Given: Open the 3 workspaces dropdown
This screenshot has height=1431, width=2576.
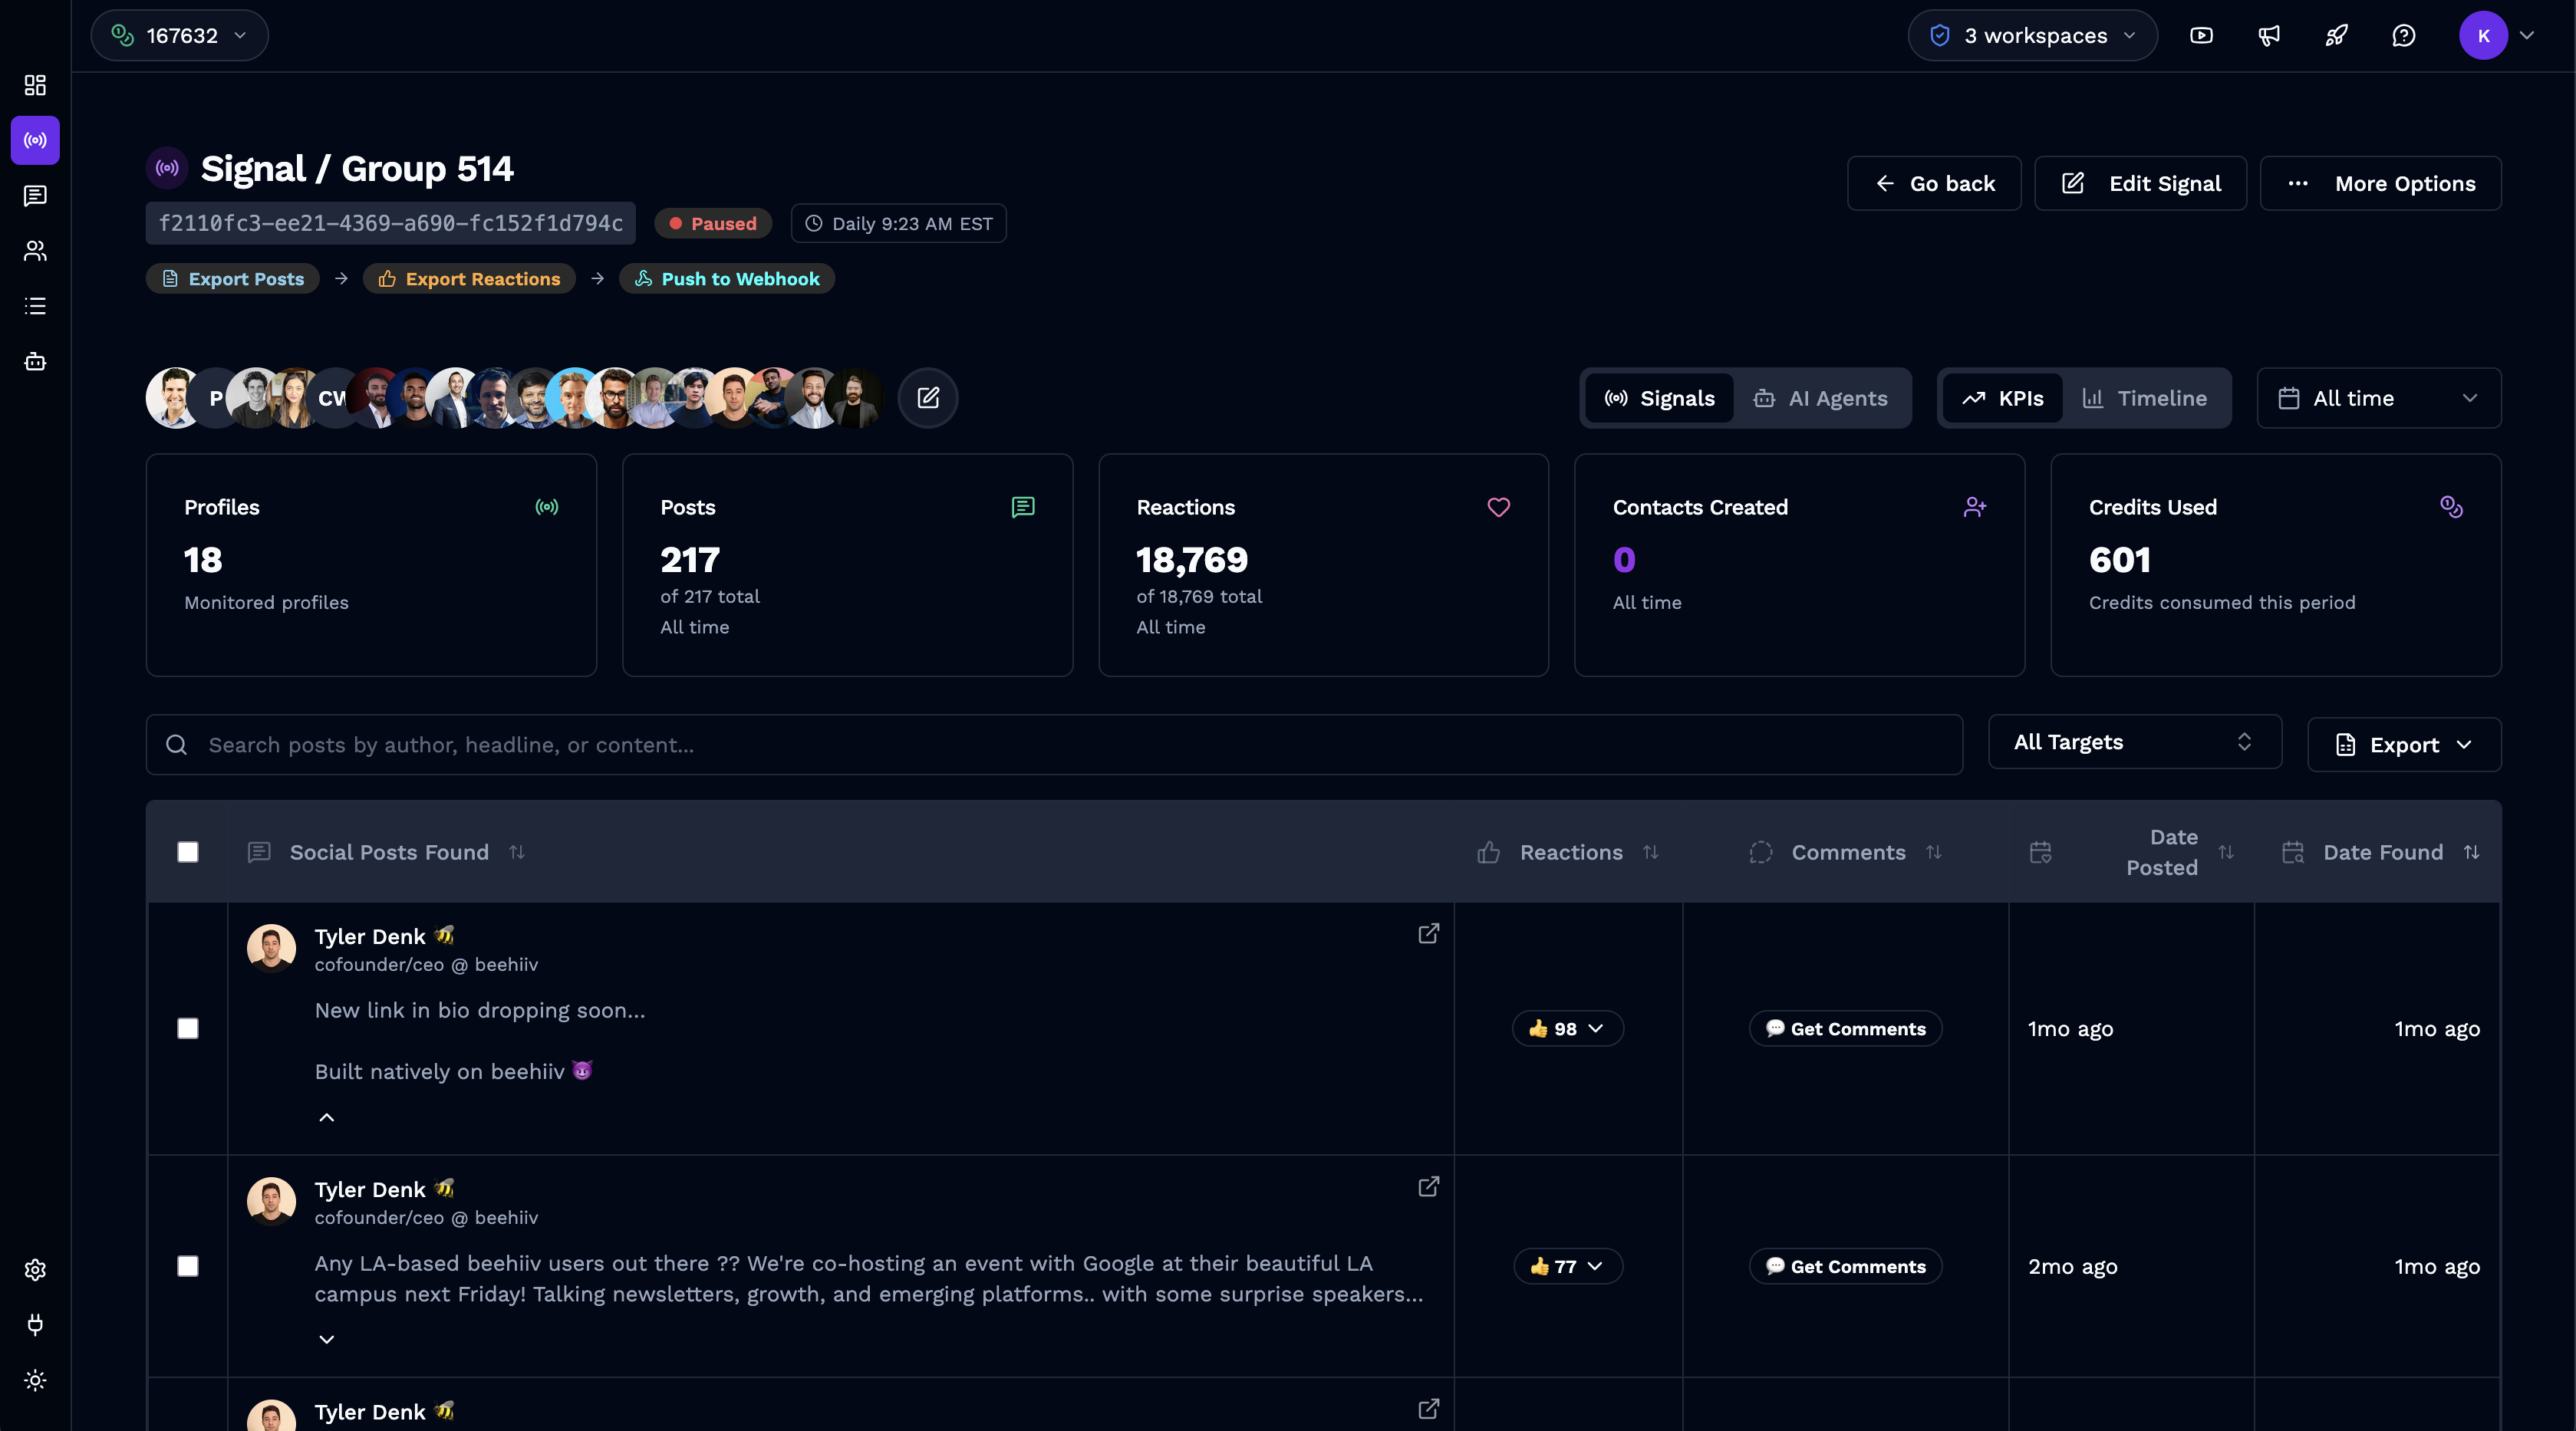Looking at the screenshot, I should pyautogui.click(x=2032, y=35).
